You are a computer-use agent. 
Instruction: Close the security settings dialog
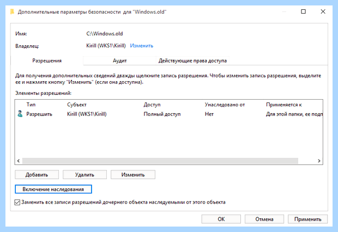coord(323,11)
